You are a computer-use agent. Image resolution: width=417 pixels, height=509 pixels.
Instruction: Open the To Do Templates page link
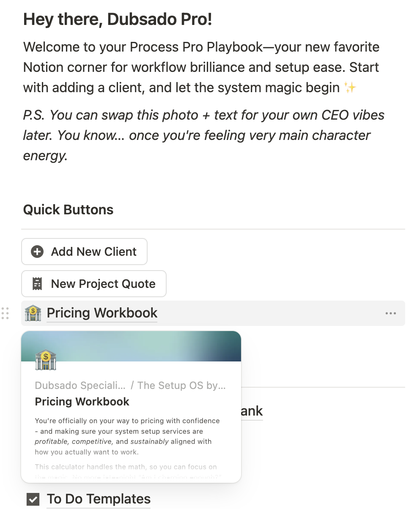coord(99,499)
